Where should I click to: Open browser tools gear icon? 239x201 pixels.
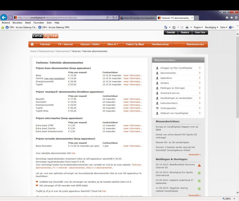pyautogui.click(x=236, y=18)
